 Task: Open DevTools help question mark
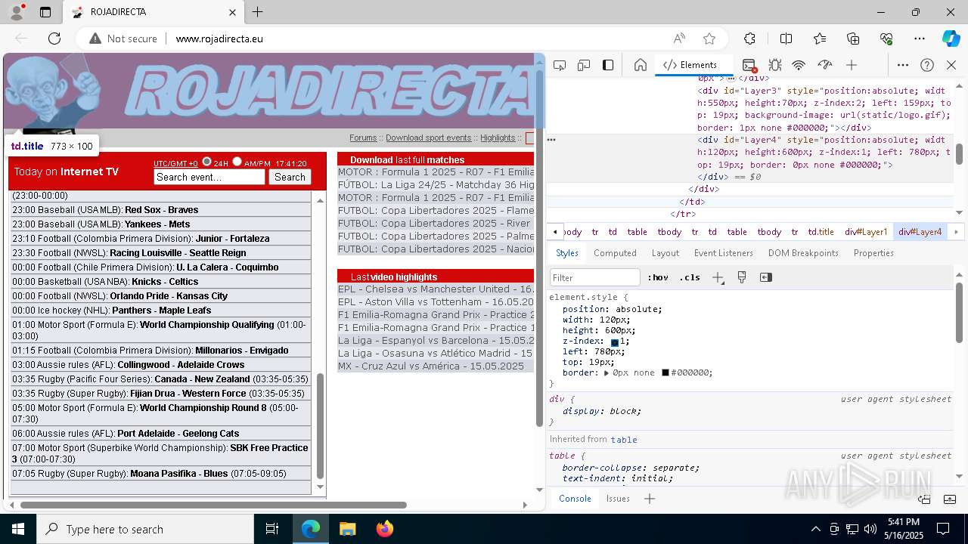pos(927,65)
